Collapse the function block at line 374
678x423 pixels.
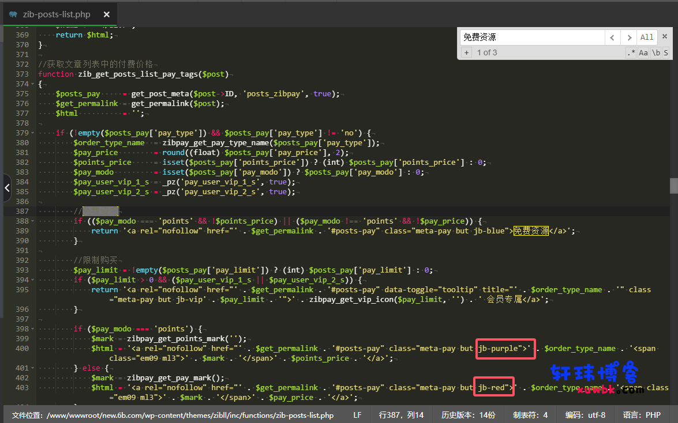pyautogui.click(x=33, y=84)
